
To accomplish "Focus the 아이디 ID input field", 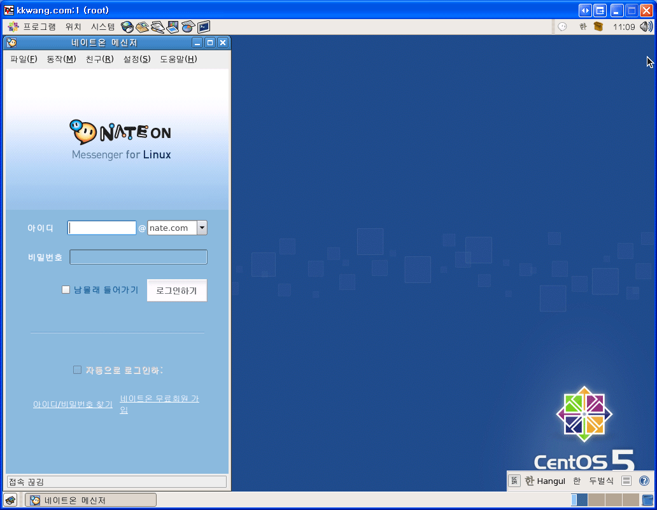I will pos(102,228).
